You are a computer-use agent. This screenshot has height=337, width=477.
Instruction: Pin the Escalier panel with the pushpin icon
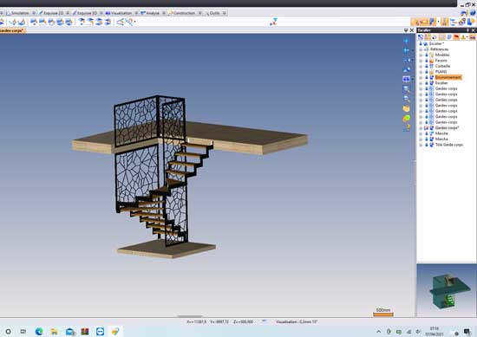coord(467,30)
